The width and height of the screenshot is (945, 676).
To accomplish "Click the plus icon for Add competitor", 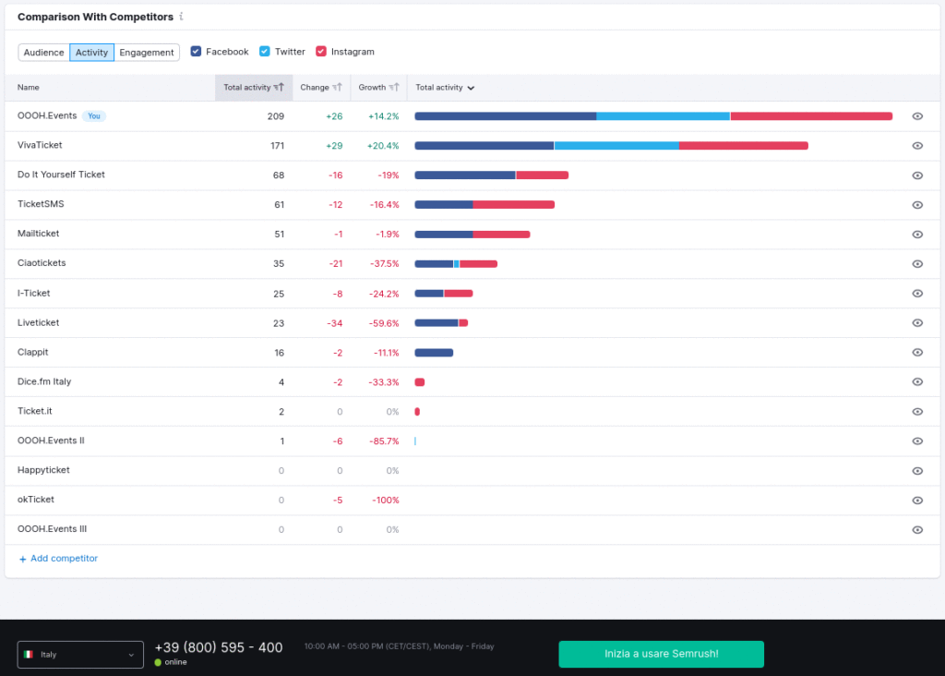I will tap(23, 559).
